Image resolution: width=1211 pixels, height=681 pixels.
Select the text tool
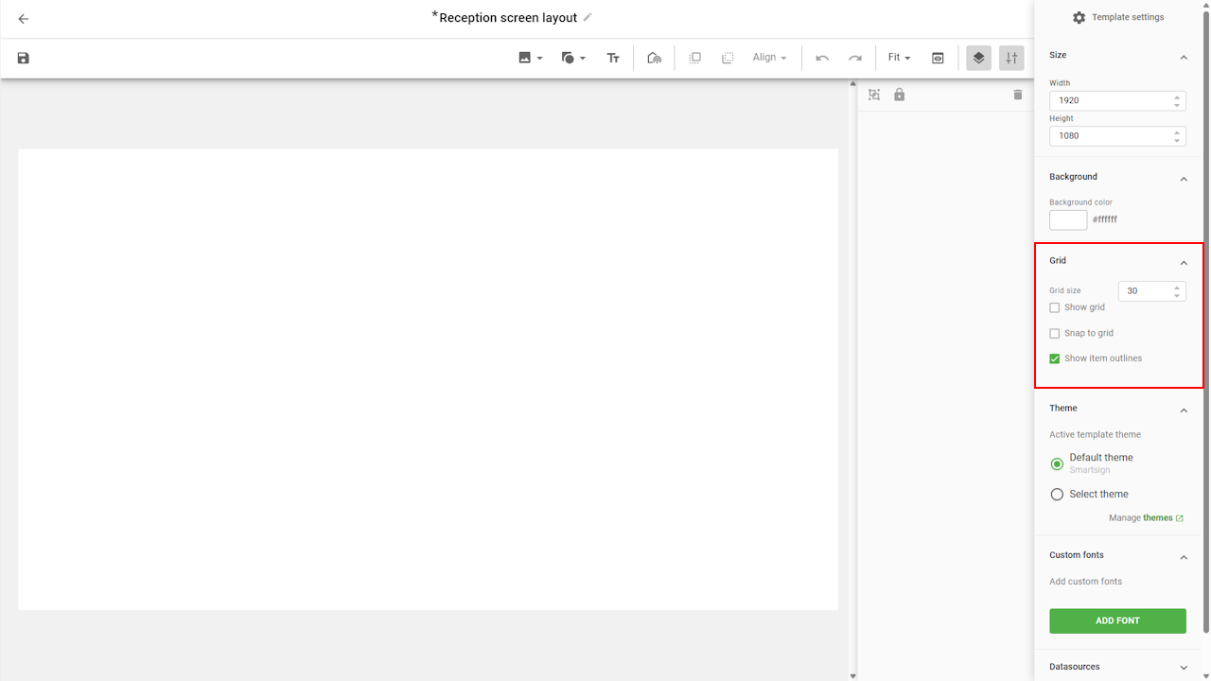click(613, 58)
